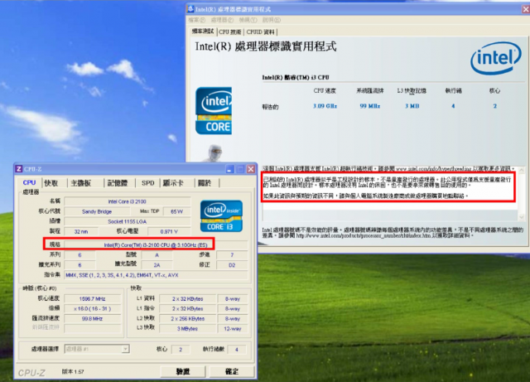The height and width of the screenshot is (382, 530).
Task: Click the CPU-Z cores count field 2
Action: [x=181, y=350]
